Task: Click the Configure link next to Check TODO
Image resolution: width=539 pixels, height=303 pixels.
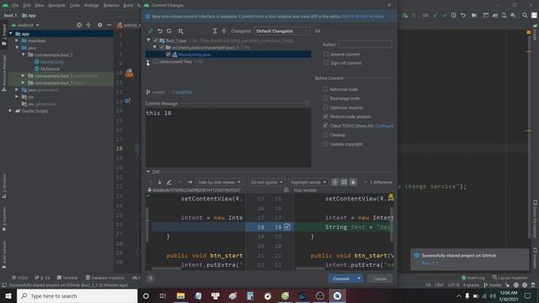Action: pyautogui.click(x=384, y=125)
